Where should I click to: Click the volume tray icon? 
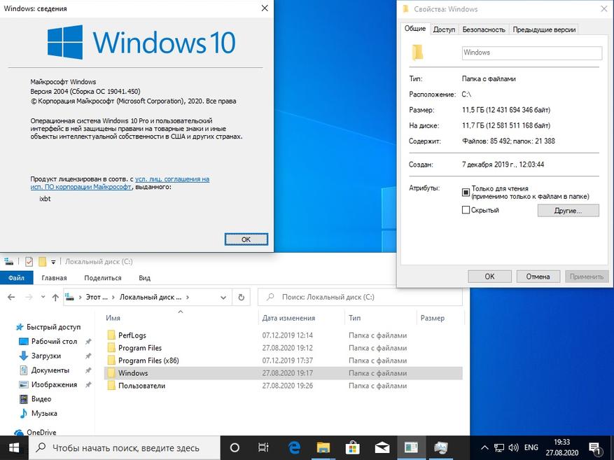513,447
